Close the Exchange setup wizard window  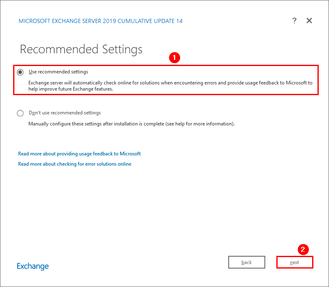pos(309,21)
